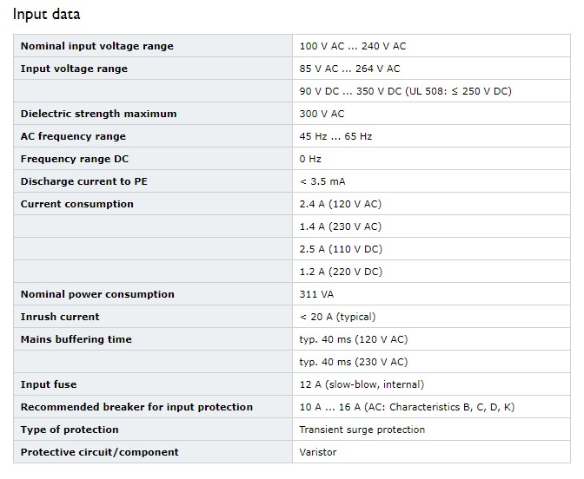Image resolution: width=584 pixels, height=479 pixels.
Task: Select the Input voltage range row label
Action: tap(74, 69)
